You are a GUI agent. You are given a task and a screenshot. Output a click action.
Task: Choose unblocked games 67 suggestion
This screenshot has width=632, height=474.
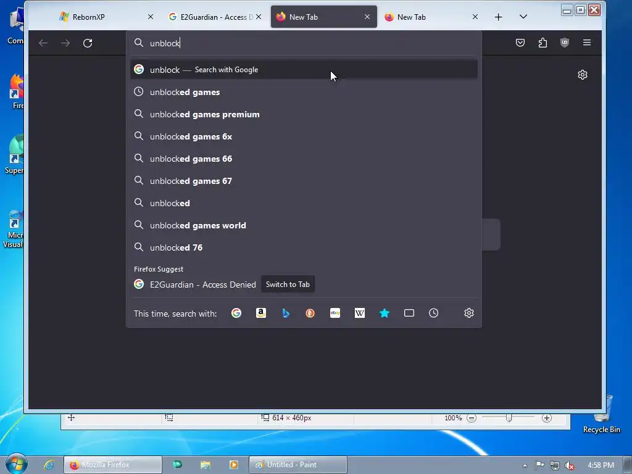click(x=304, y=181)
